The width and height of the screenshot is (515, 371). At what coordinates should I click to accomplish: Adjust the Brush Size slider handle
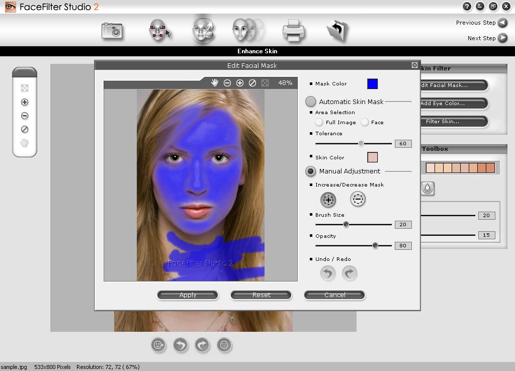346,225
